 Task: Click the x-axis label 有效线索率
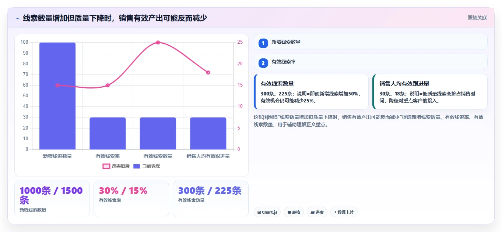click(x=108, y=156)
